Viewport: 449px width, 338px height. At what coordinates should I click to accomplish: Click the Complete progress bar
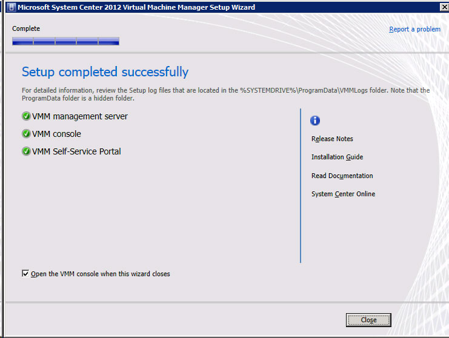click(x=65, y=41)
